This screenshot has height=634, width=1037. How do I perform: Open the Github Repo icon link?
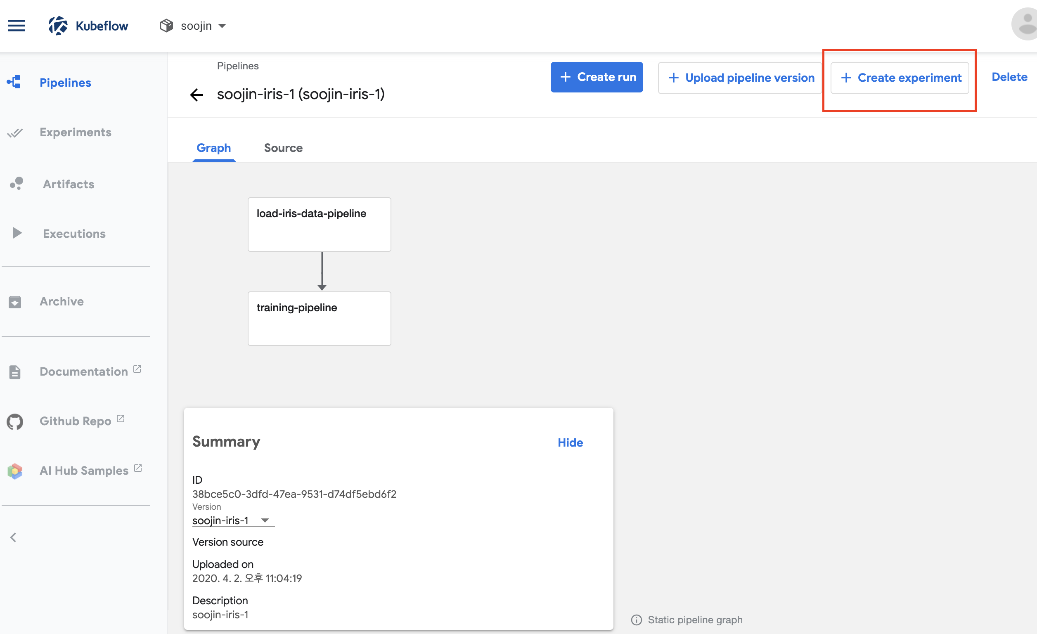pos(15,421)
